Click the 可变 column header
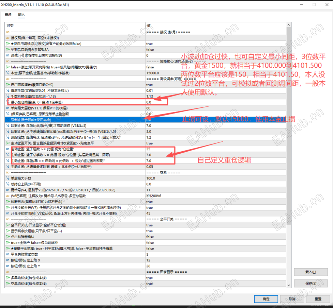333x308 pixels. pos(75,25)
